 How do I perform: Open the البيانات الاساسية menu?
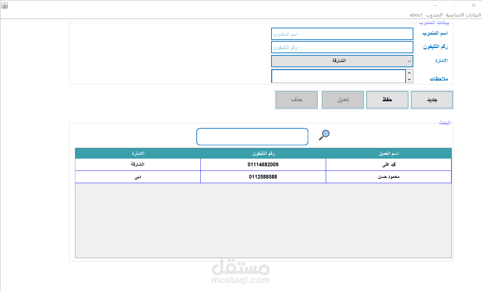coord(463,15)
